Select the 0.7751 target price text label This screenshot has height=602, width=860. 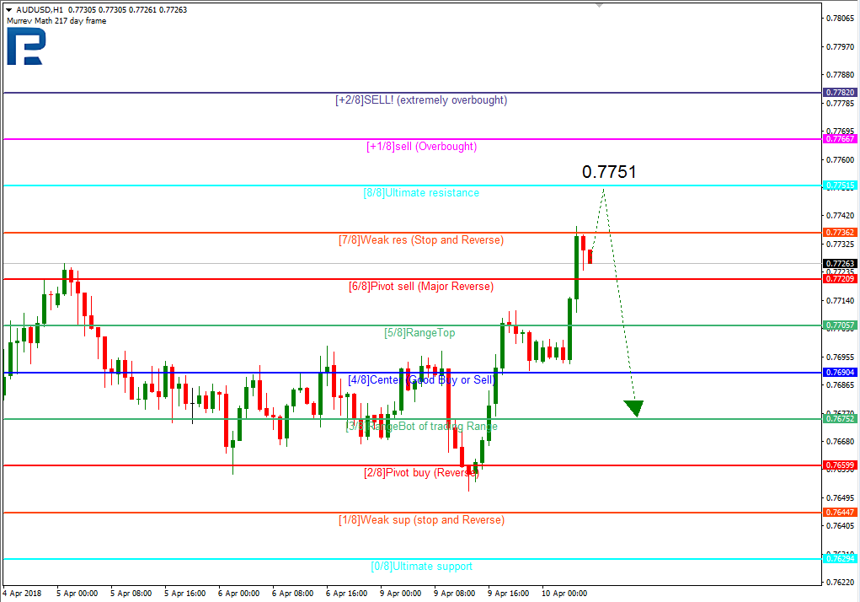[609, 172]
